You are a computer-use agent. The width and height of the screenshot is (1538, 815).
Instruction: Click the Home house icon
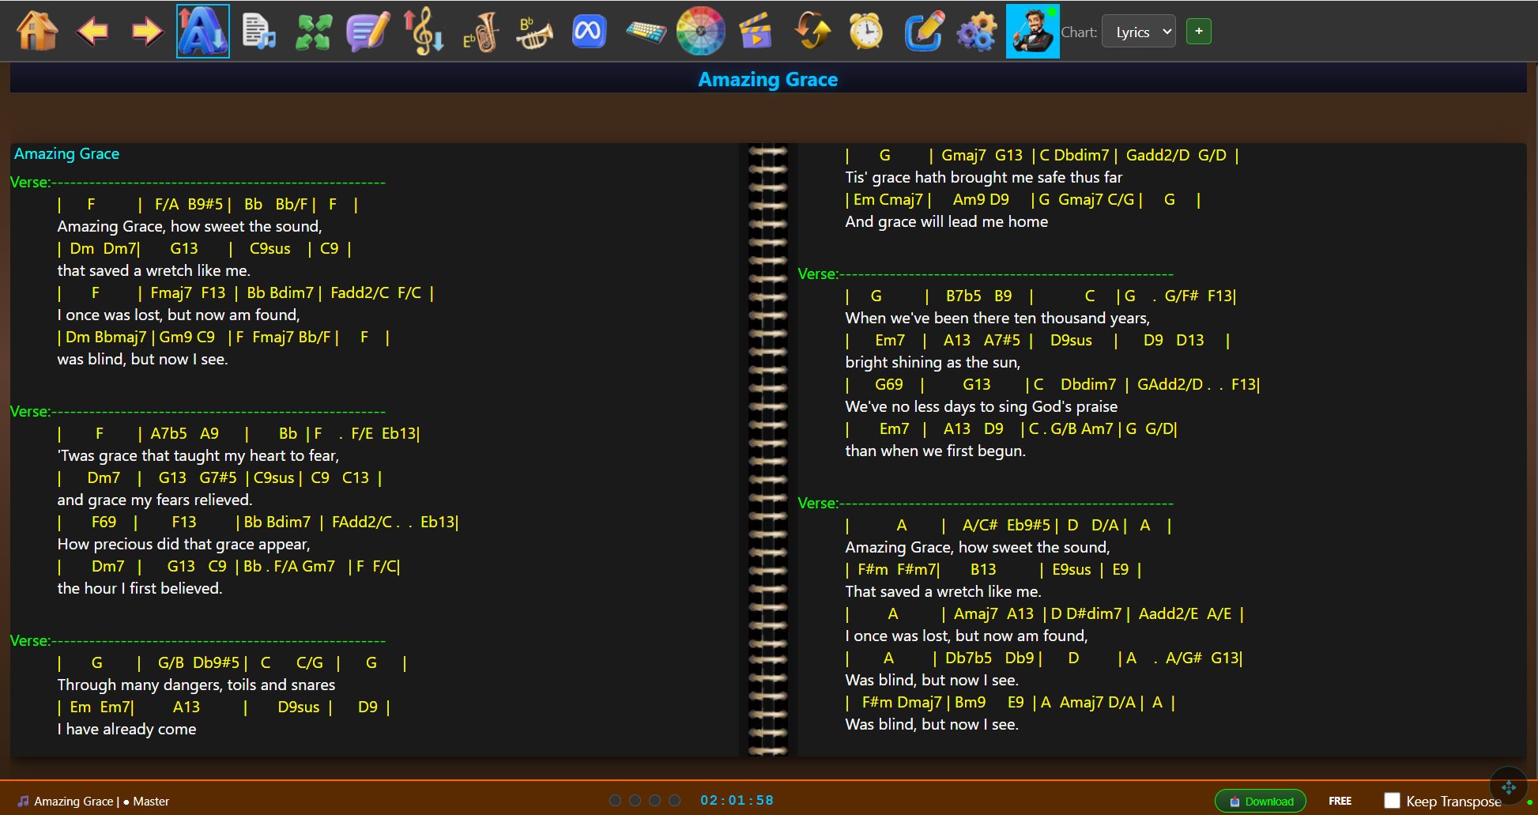pyautogui.click(x=37, y=32)
